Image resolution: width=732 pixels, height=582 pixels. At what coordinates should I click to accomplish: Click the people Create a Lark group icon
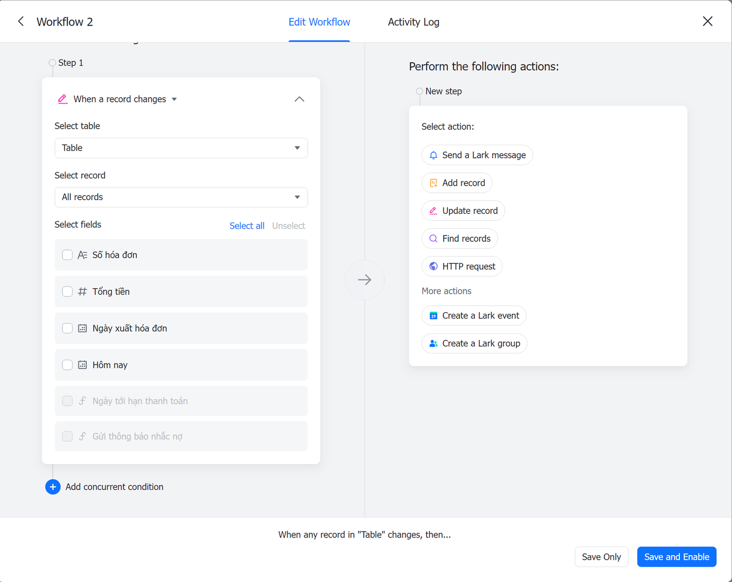tap(433, 344)
